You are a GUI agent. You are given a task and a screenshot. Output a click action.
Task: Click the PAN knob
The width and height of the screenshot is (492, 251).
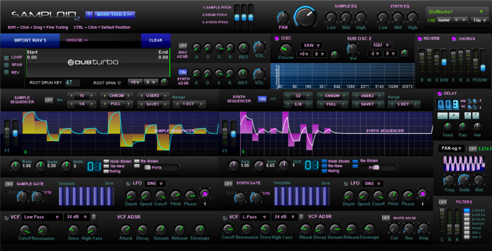(283, 18)
